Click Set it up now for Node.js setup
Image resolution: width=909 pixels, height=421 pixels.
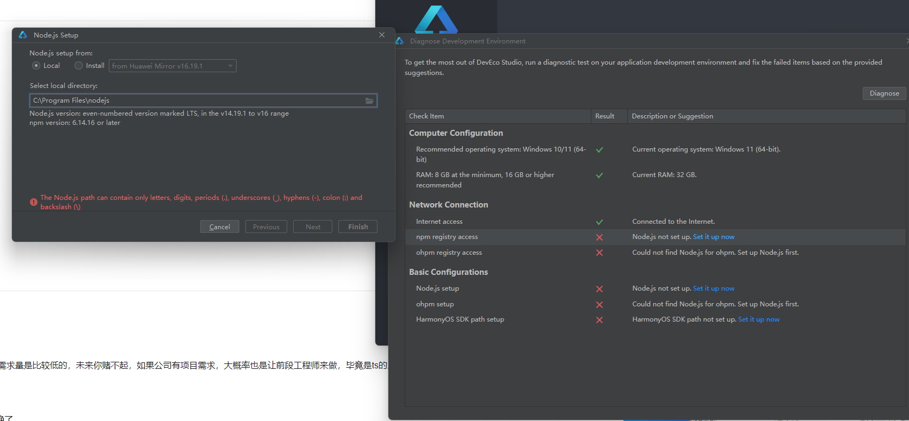pyautogui.click(x=713, y=288)
